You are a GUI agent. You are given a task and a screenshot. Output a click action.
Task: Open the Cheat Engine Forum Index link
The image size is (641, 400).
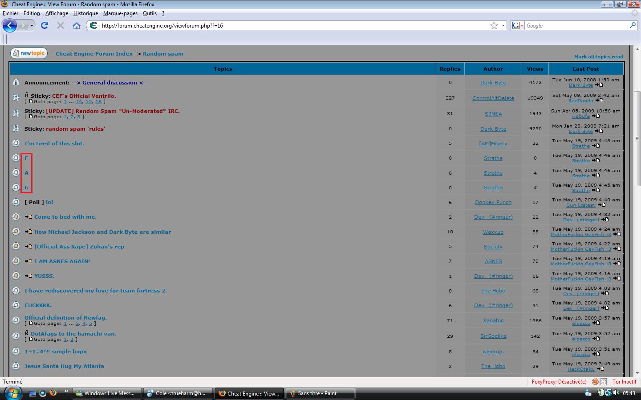click(x=94, y=54)
